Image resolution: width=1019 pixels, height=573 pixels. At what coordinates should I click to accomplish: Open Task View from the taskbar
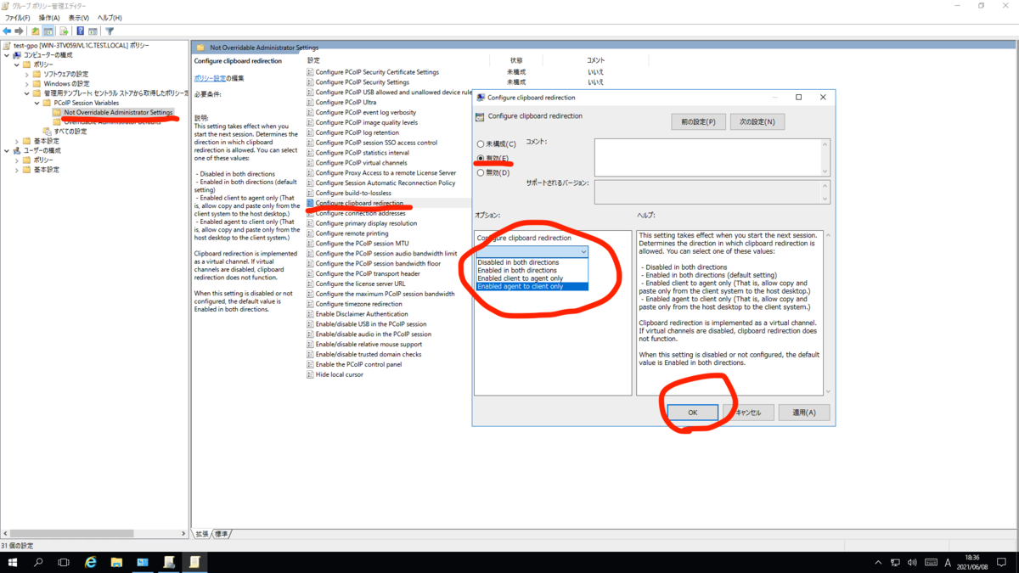pos(64,563)
